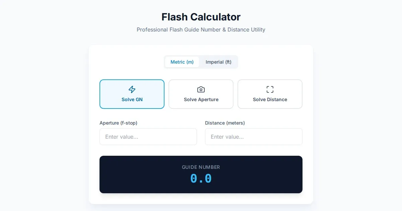Viewport: 402px width, 211px height.
Task: Click the GUIDE NUMBER caption text
Action: coord(201,167)
